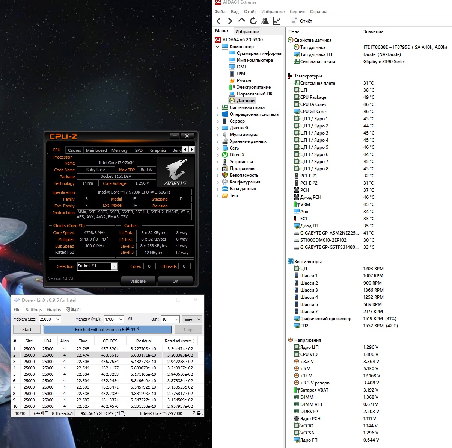Open the AIDA64 user/favorites manager icon
Viewport: 452px width, 448px height.
coord(265,21)
